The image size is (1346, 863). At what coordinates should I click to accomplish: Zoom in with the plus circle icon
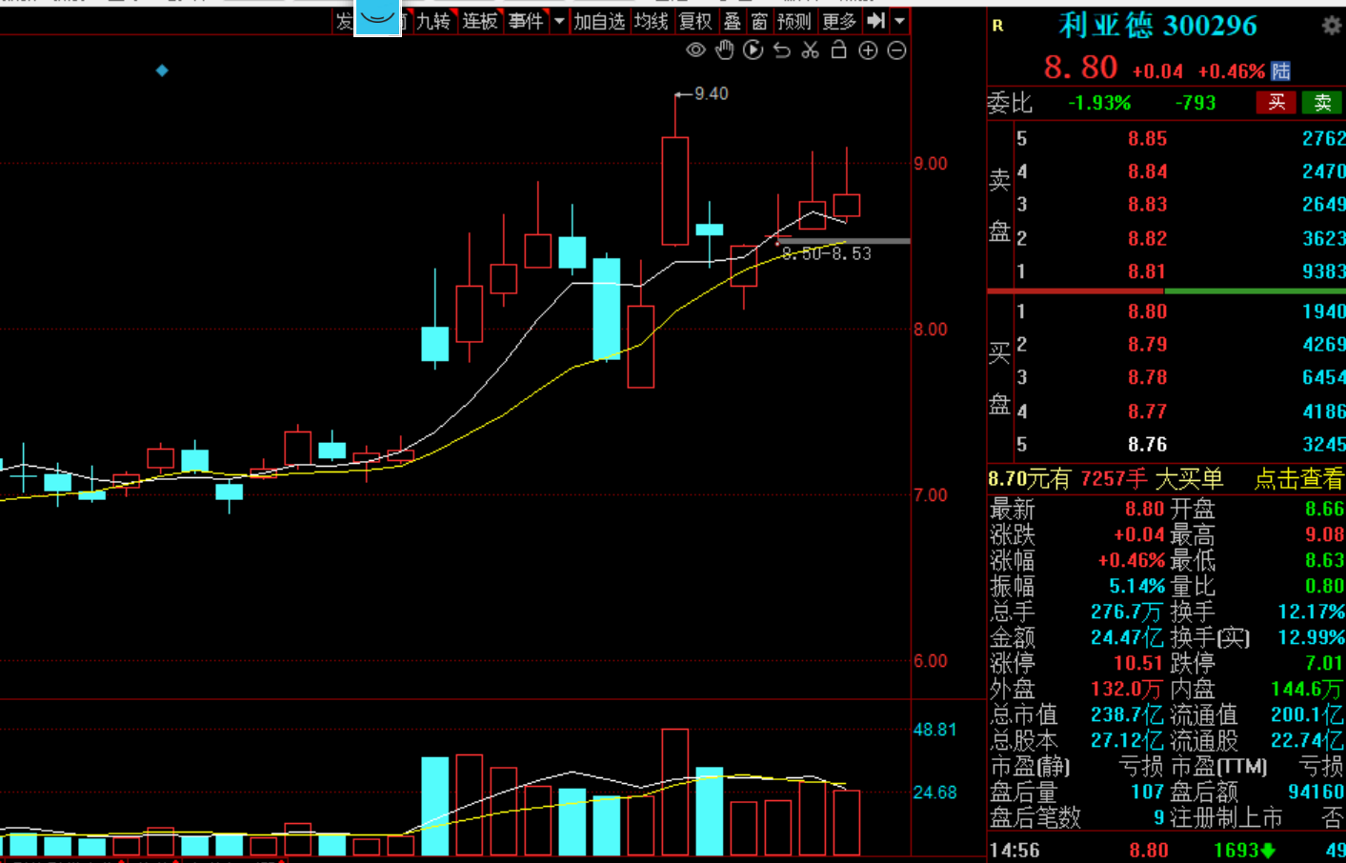[x=868, y=50]
